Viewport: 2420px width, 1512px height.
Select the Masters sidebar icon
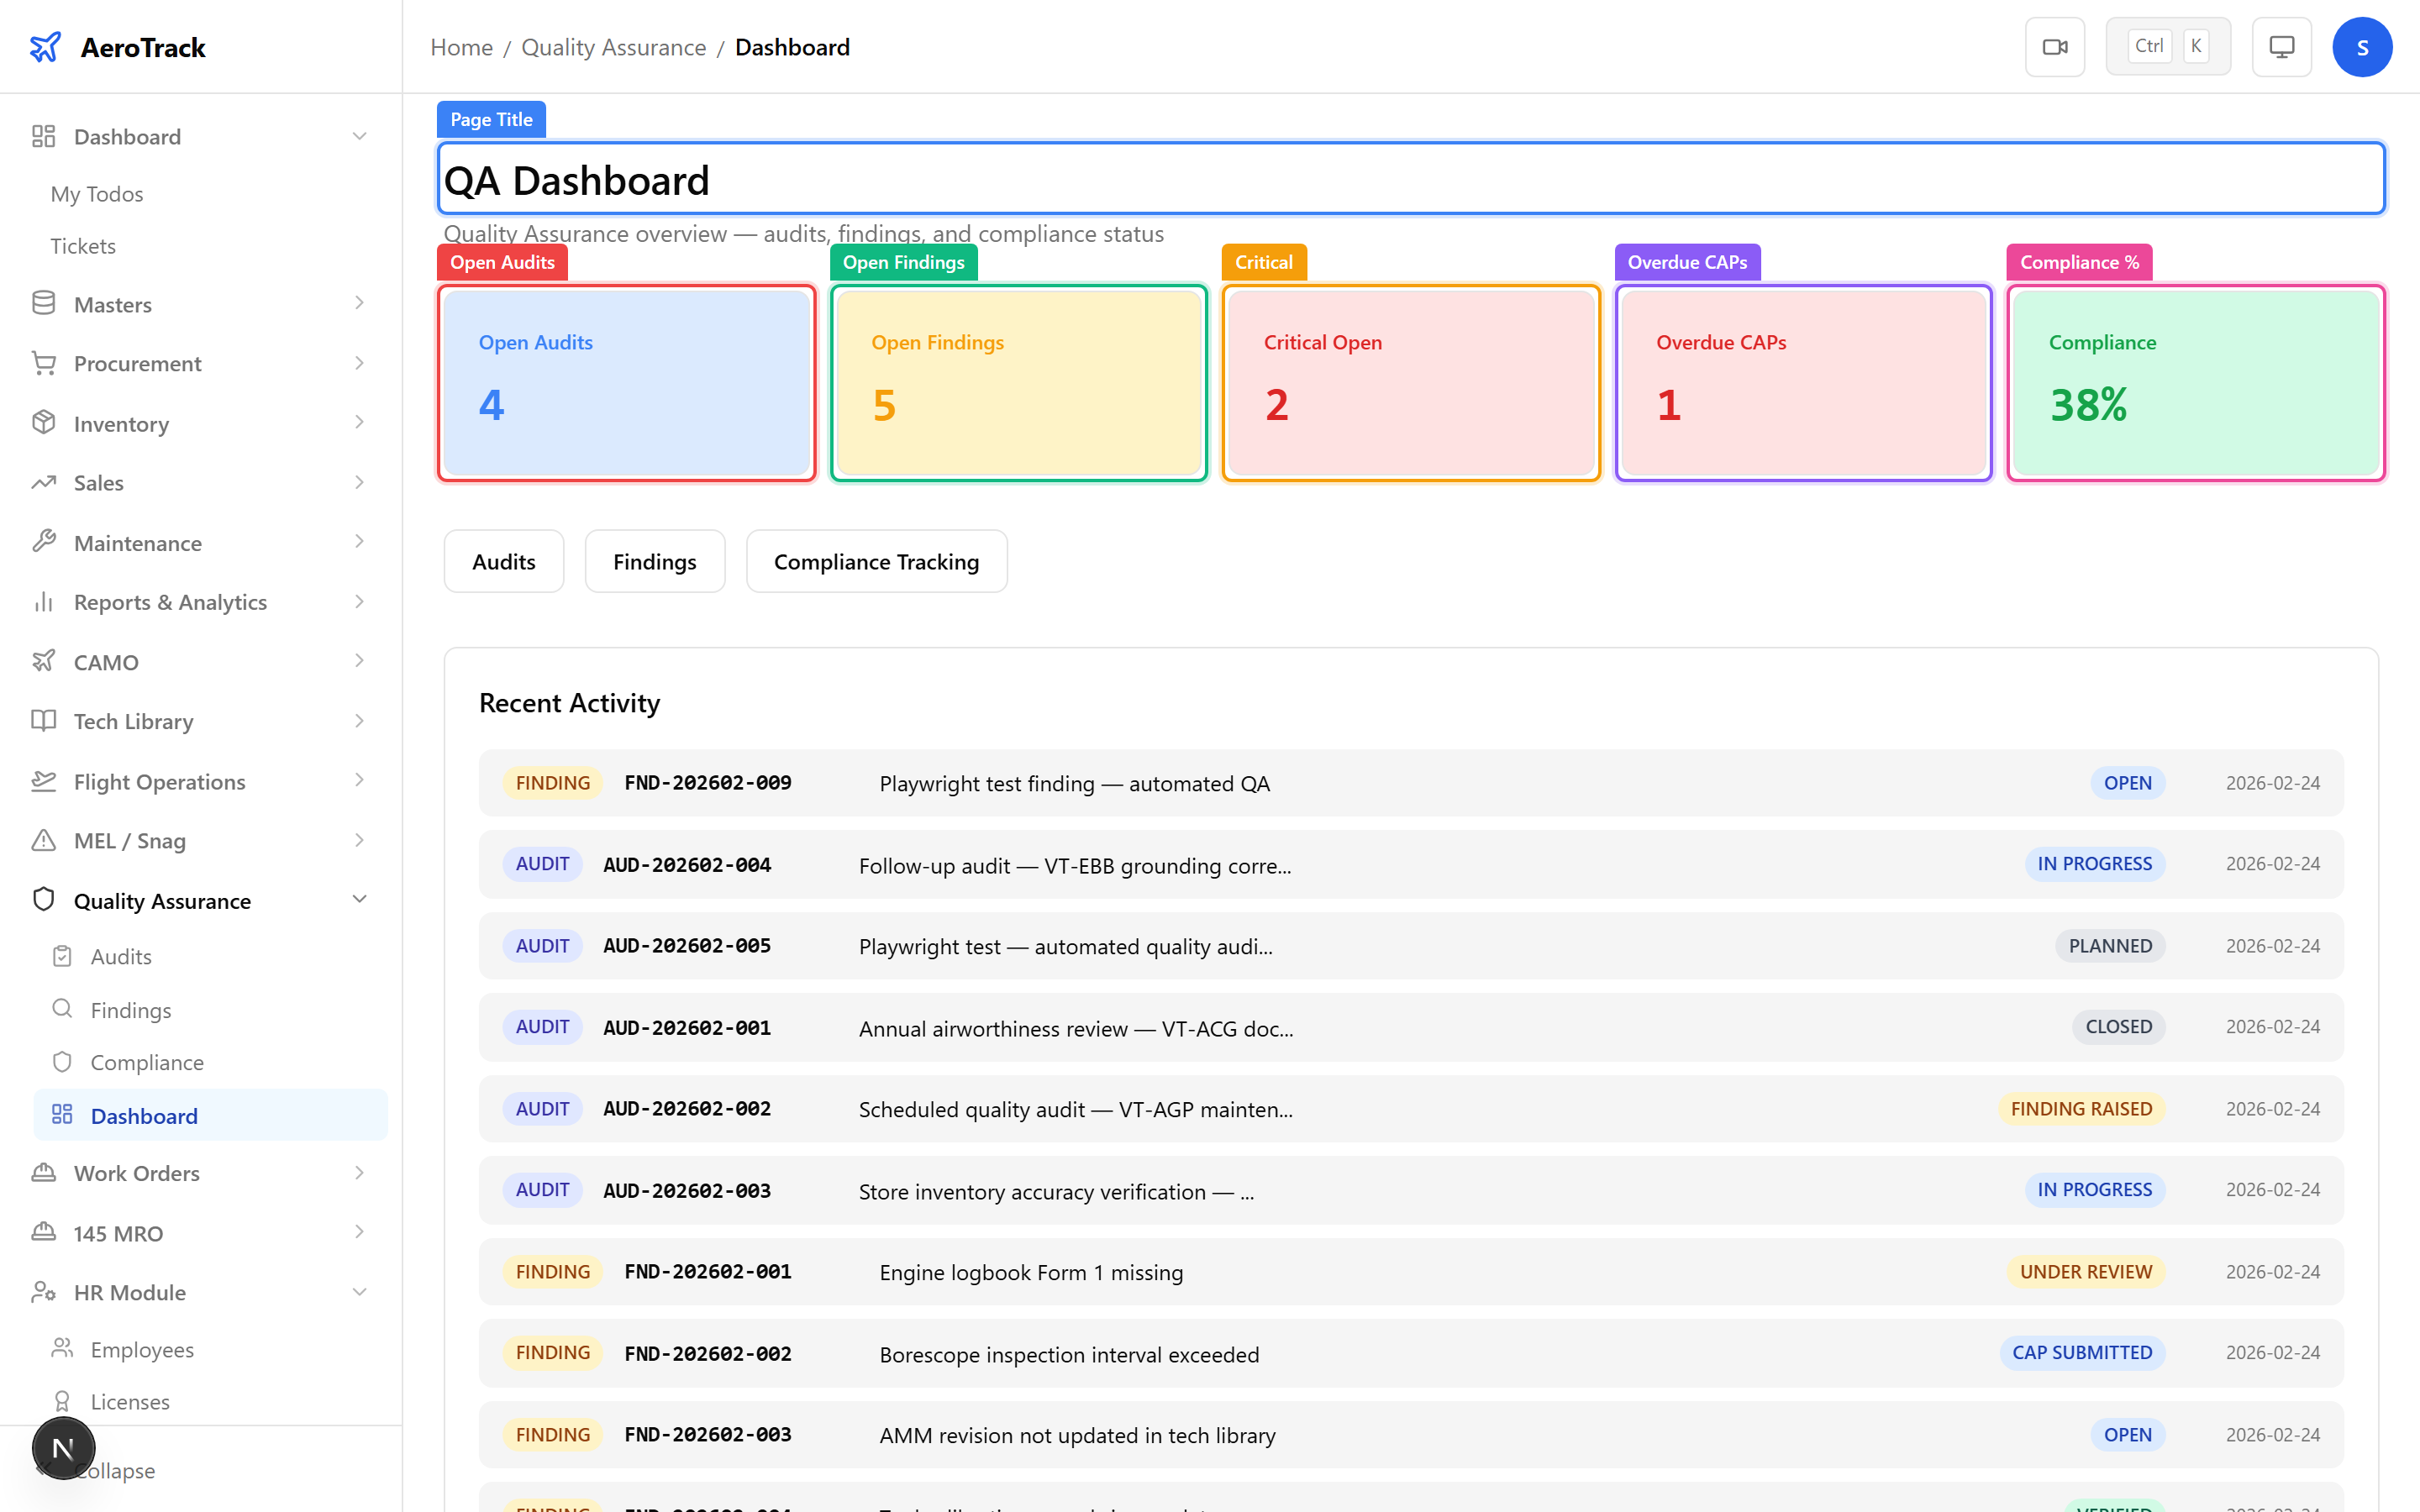point(43,303)
